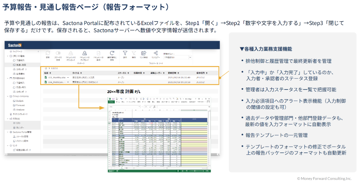Viewport: 360px width, 184px height.
Task: Click the Excel icon beside 103_Monthly.xlsx
Action: [46, 78]
